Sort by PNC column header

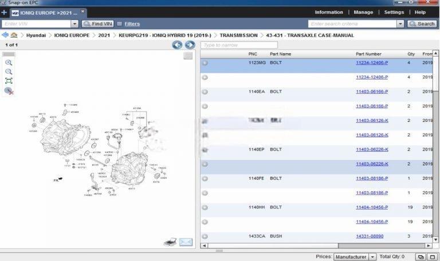tap(253, 54)
